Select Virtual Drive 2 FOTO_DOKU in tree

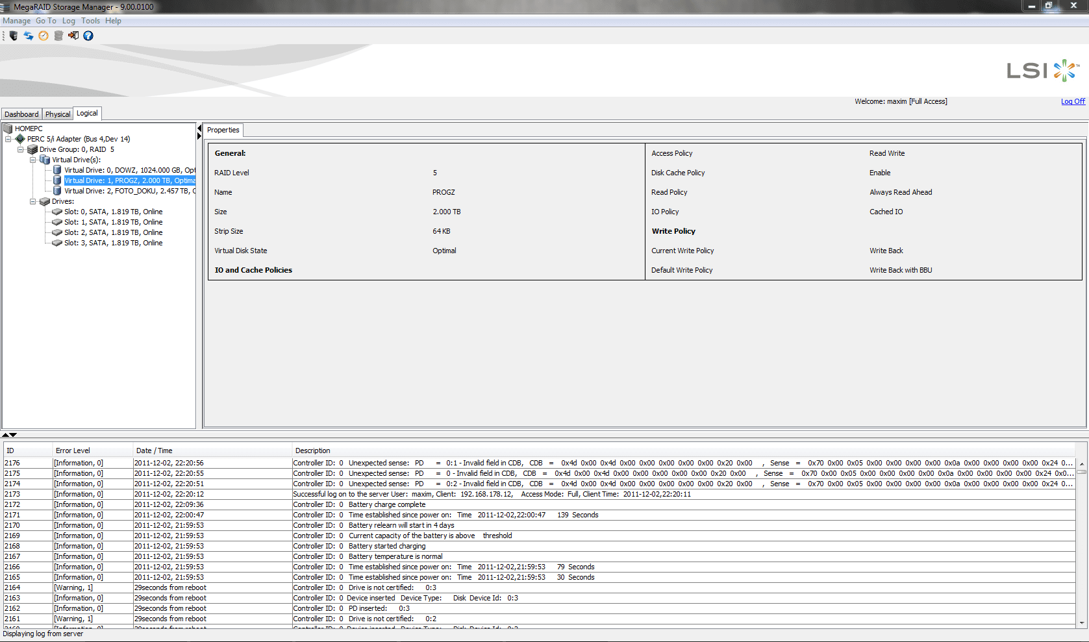coord(130,191)
